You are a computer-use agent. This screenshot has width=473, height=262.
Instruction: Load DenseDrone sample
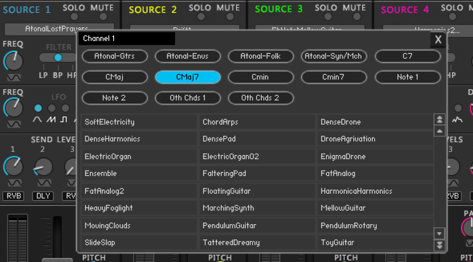375,122
